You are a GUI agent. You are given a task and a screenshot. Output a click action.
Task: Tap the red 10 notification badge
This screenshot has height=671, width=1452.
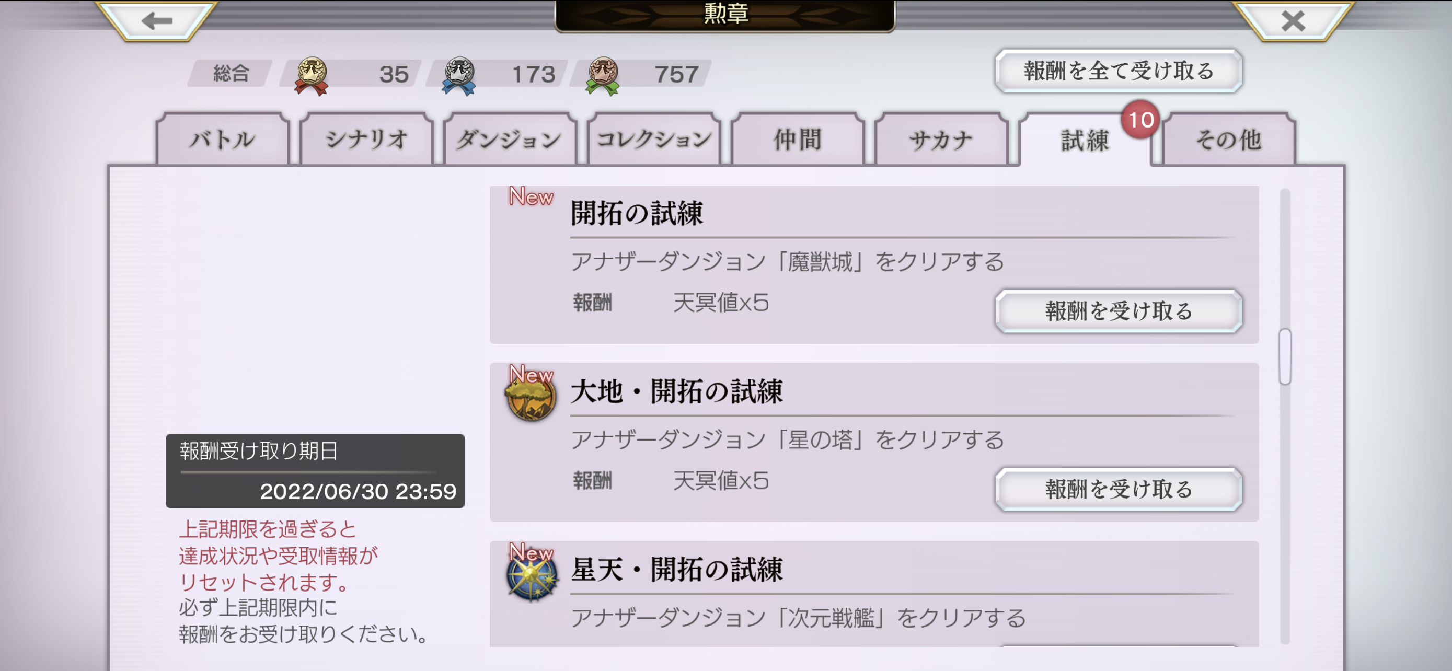coord(1140,120)
